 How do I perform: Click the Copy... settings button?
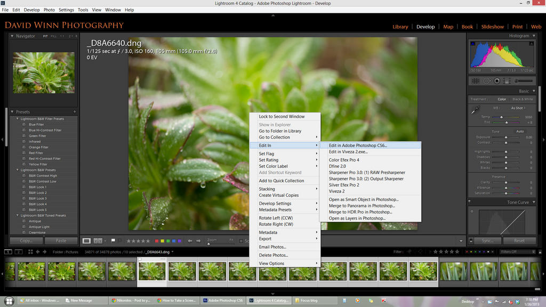click(26, 241)
